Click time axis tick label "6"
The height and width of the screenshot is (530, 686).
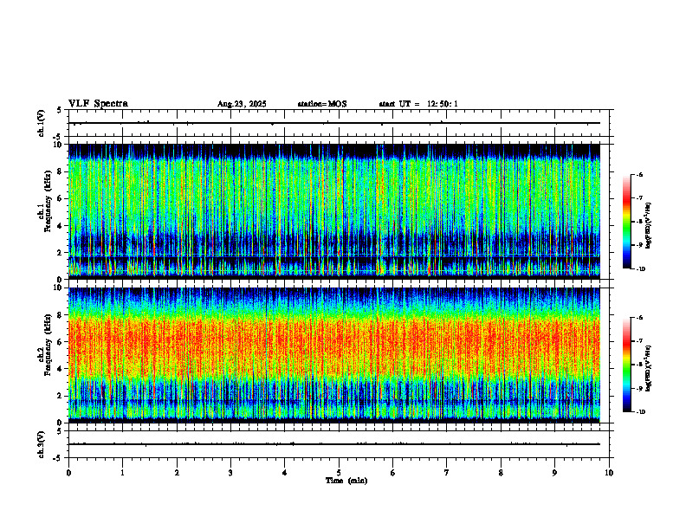coord(393,473)
